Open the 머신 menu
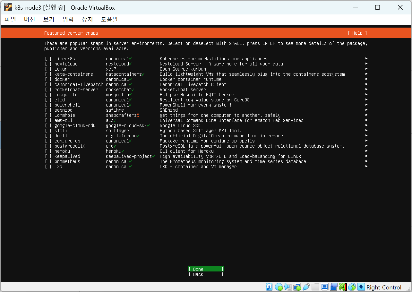This screenshot has height=292, width=412. click(x=30, y=19)
